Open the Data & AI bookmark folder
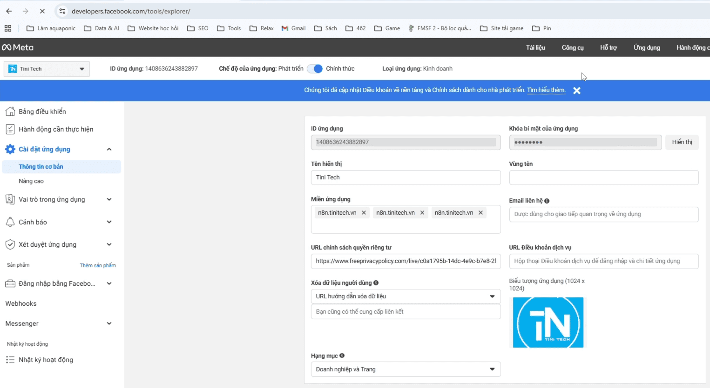710x388 pixels. click(101, 28)
